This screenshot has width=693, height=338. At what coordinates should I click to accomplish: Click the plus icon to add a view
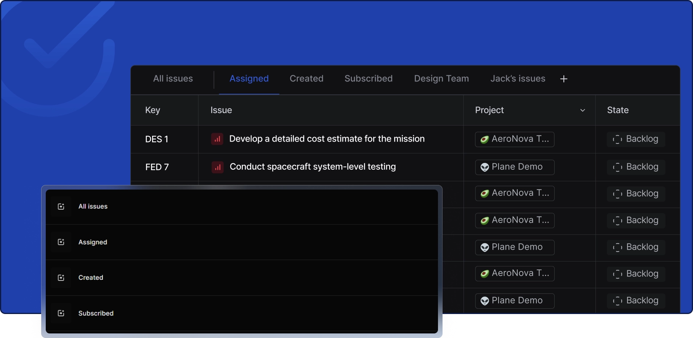click(564, 79)
